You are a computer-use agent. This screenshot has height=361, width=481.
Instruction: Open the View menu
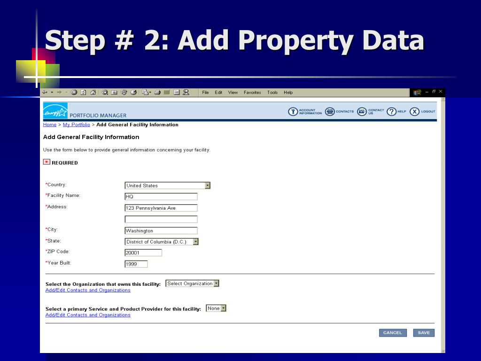coord(233,93)
